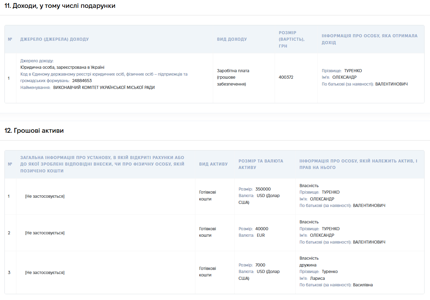This screenshot has width=430, height=300.
Task: Select "[Не застосовується]" in asset row 1
Action: pyautogui.click(x=45, y=196)
